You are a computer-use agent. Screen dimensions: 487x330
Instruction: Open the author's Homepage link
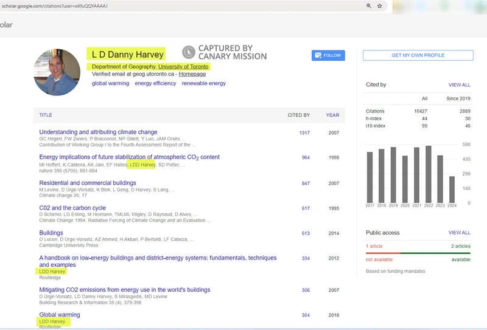click(x=192, y=74)
